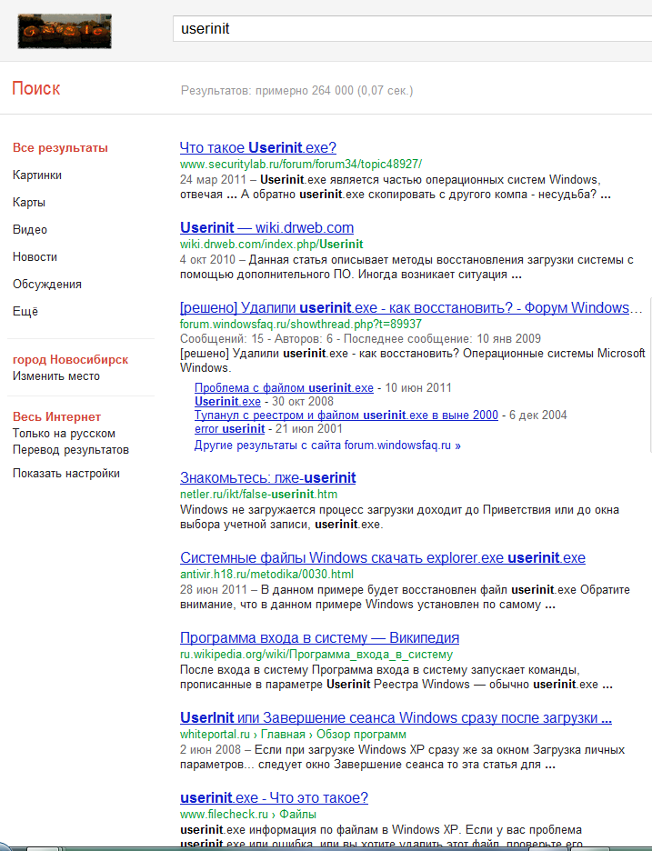
Task: Click the Google Halloween doodle logo
Action: 65,32
